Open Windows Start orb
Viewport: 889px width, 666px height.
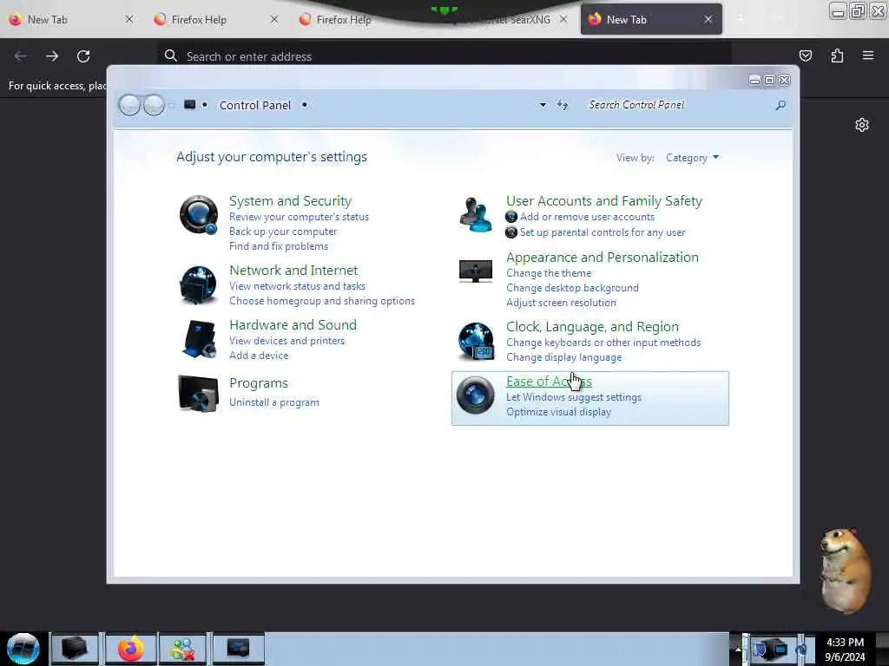point(23,649)
